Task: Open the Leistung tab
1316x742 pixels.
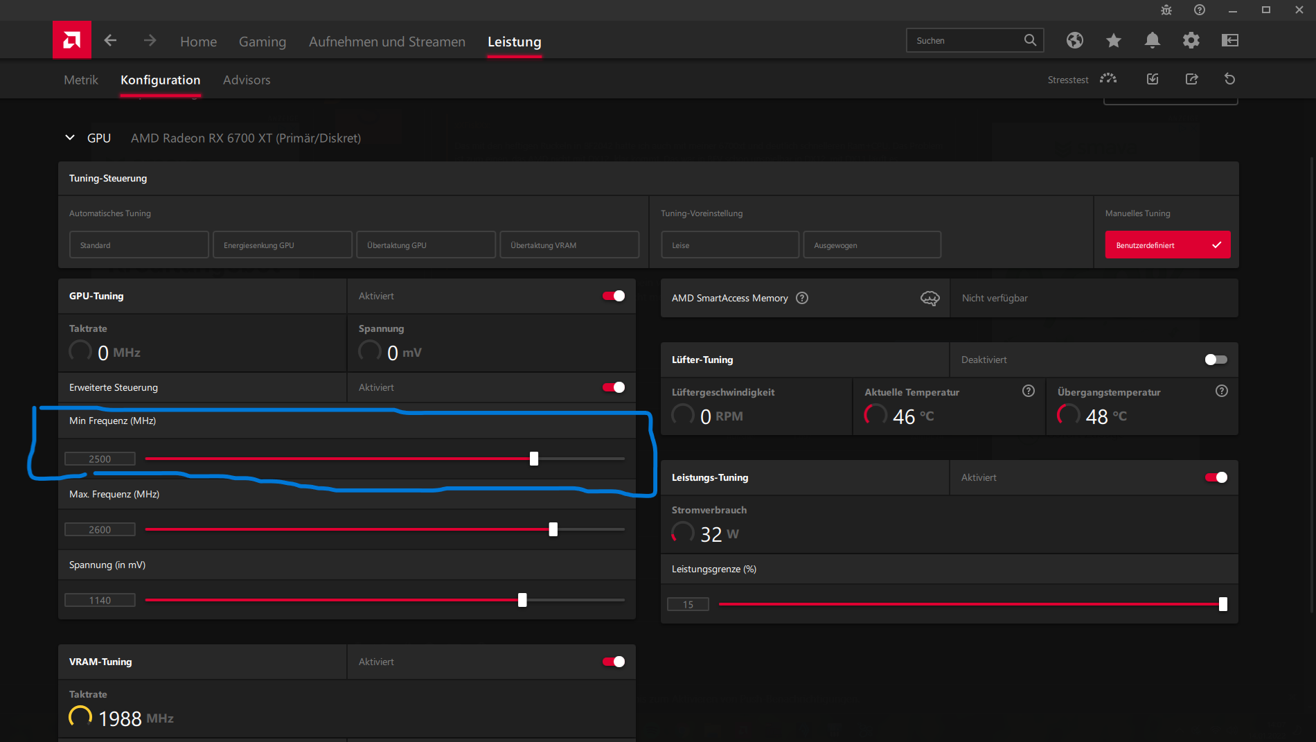Action: 515,42
